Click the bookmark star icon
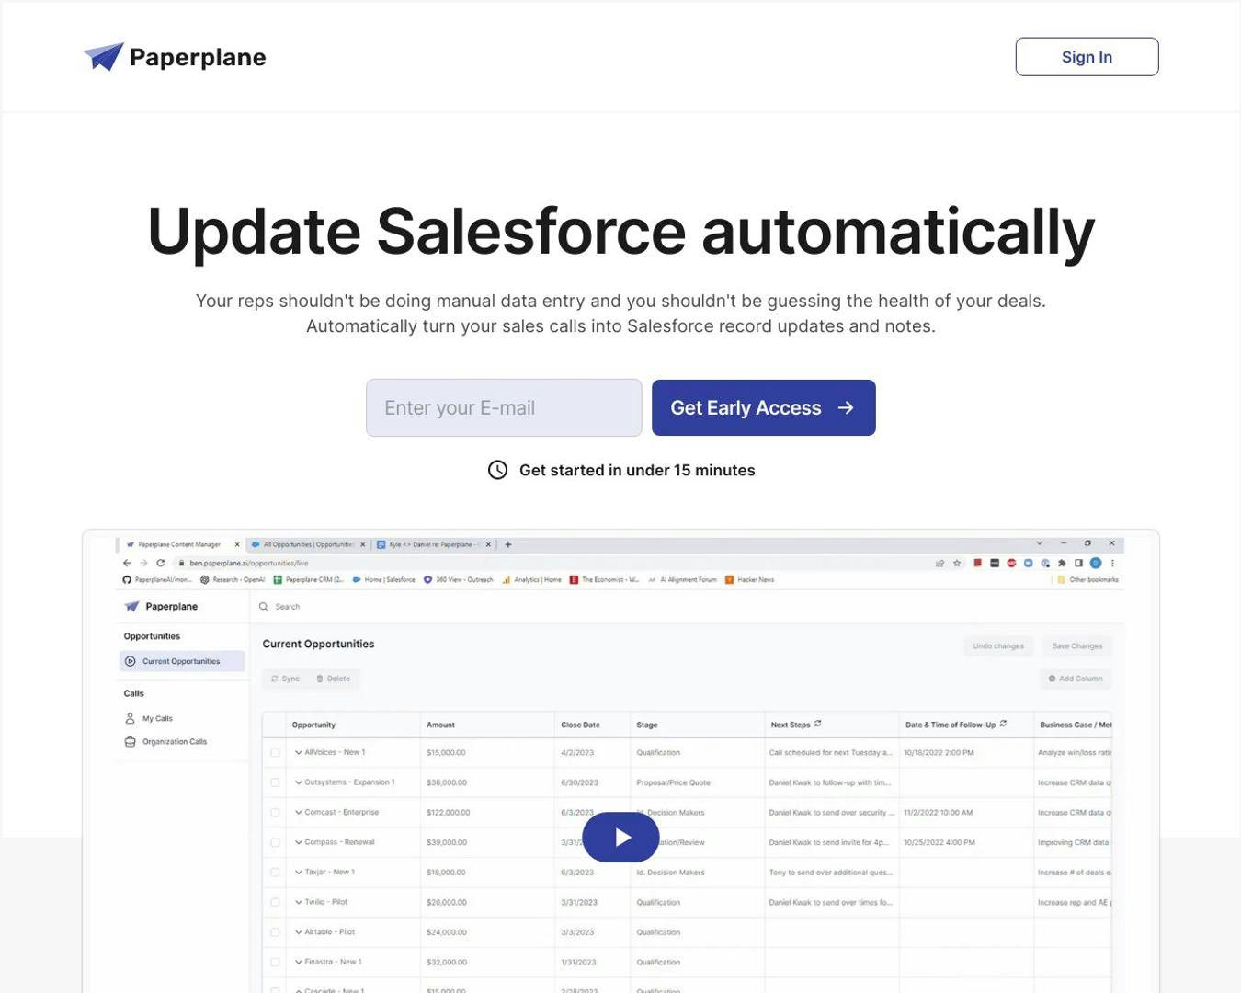1241x993 pixels. [957, 563]
